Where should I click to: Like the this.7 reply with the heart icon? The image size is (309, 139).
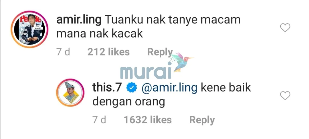click(285, 96)
